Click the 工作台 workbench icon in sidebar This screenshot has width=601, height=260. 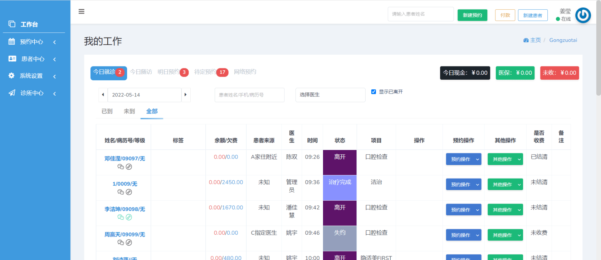point(12,24)
